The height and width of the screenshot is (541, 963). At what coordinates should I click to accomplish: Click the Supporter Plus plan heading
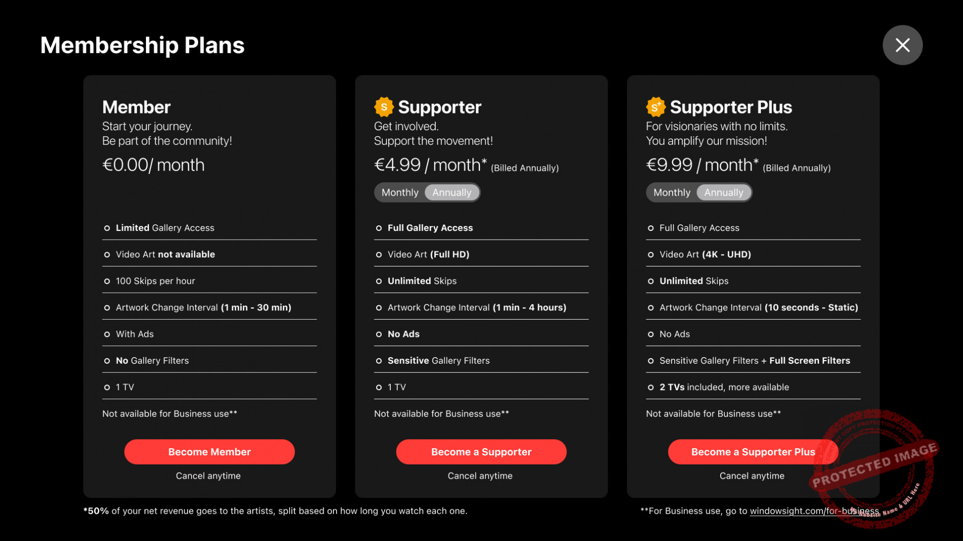(730, 107)
